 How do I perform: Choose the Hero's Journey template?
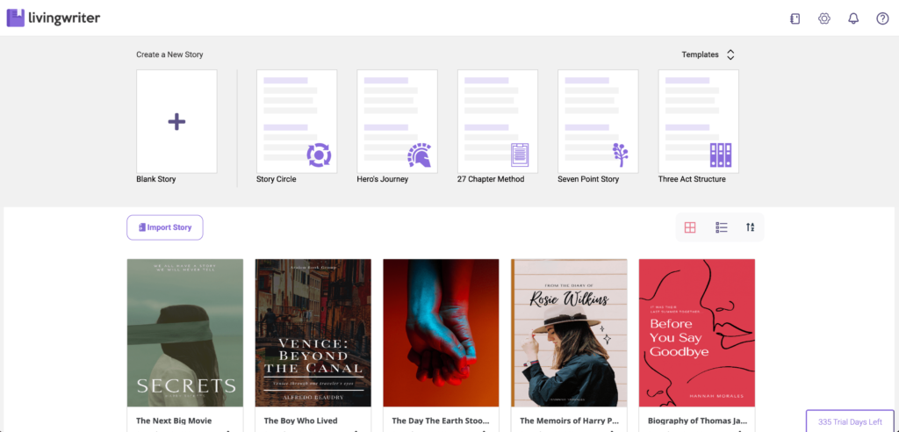point(397,122)
